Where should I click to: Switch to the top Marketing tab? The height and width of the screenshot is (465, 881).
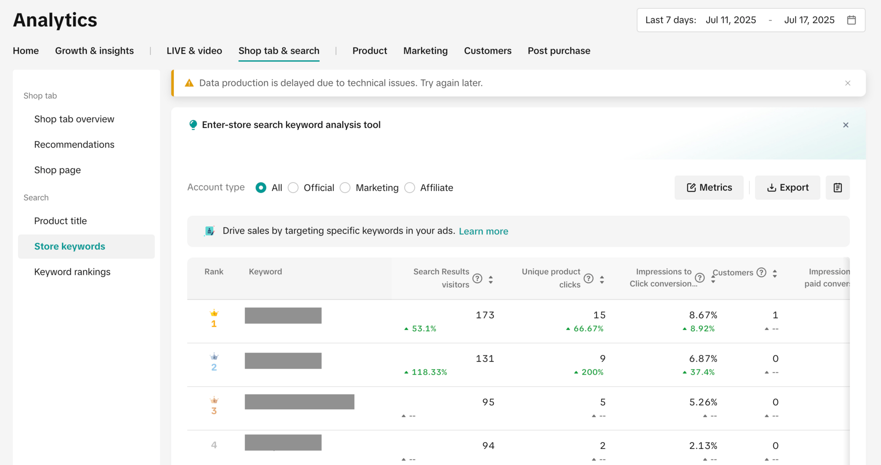425,51
